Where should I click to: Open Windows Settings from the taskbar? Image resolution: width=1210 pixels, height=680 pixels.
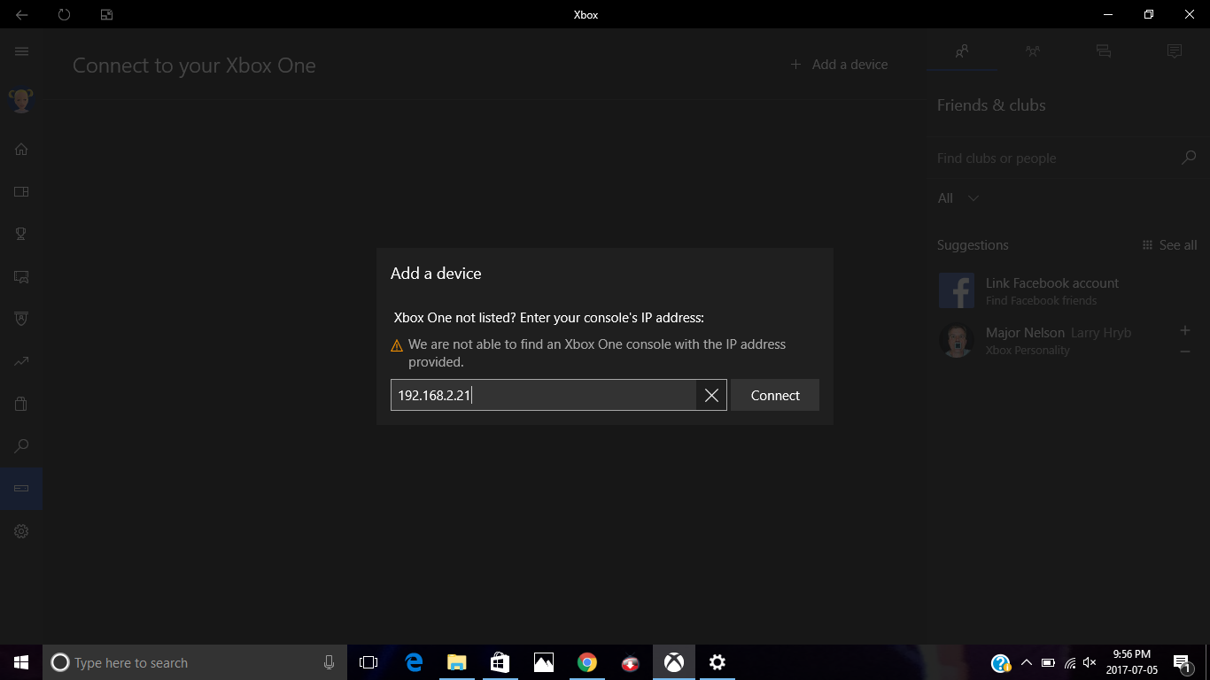coord(717,662)
